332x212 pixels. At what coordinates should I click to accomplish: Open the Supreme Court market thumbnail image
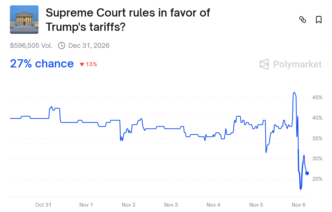tap(24, 20)
